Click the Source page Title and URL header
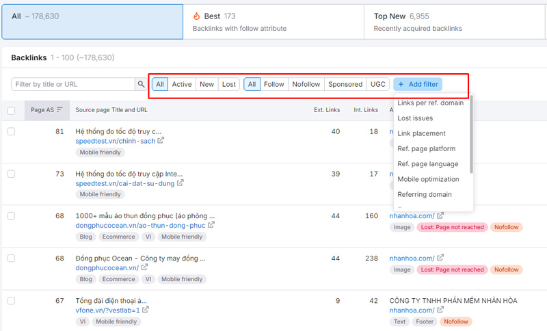This screenshot has width=547, height=331. pos(111,110)
